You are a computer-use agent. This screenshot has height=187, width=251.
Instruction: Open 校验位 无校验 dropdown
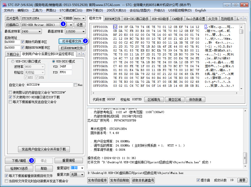point(43,72)
